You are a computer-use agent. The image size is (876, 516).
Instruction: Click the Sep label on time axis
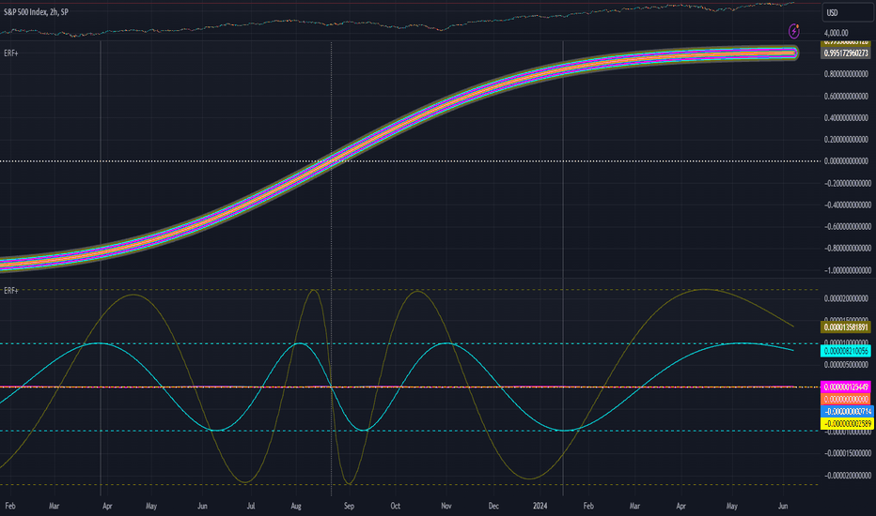click(349, 506)
